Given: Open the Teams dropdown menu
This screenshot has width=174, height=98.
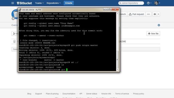Looking at the screenshot, I should click(39, 3).
